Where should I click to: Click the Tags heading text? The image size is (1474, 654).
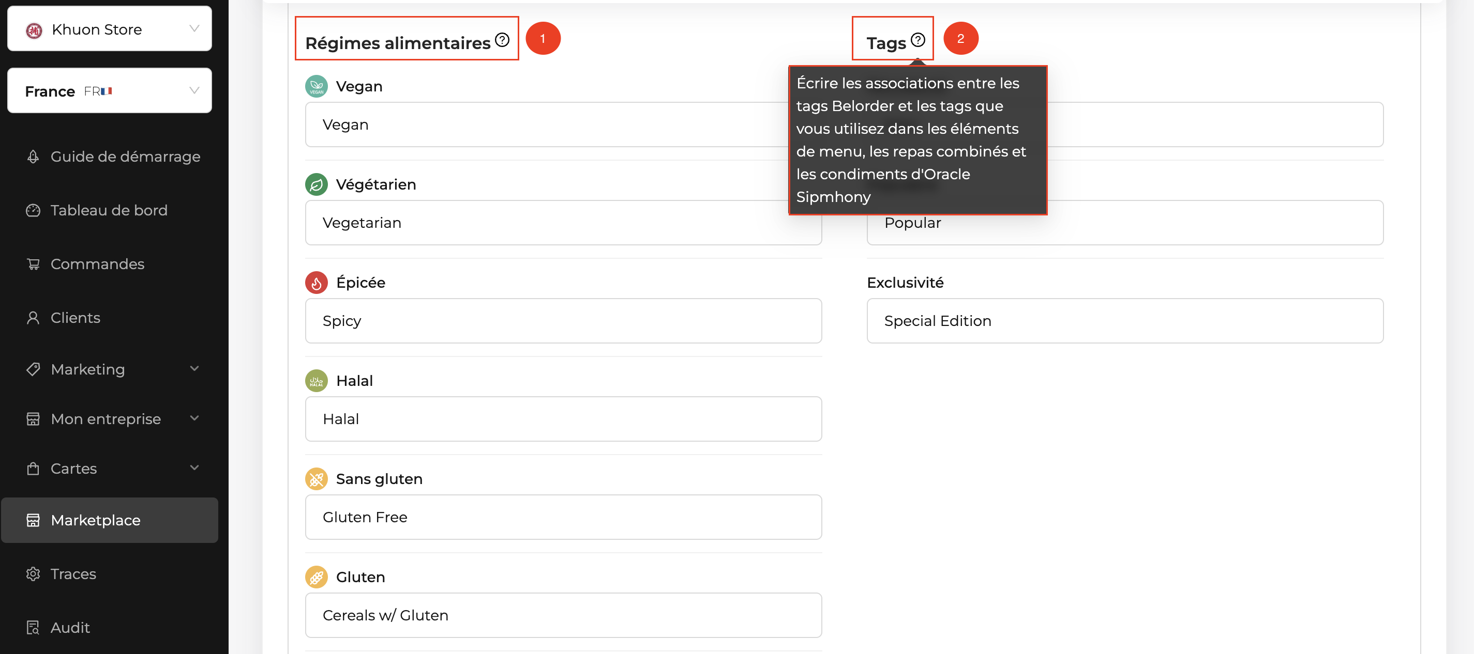click(x=886, y=43)
